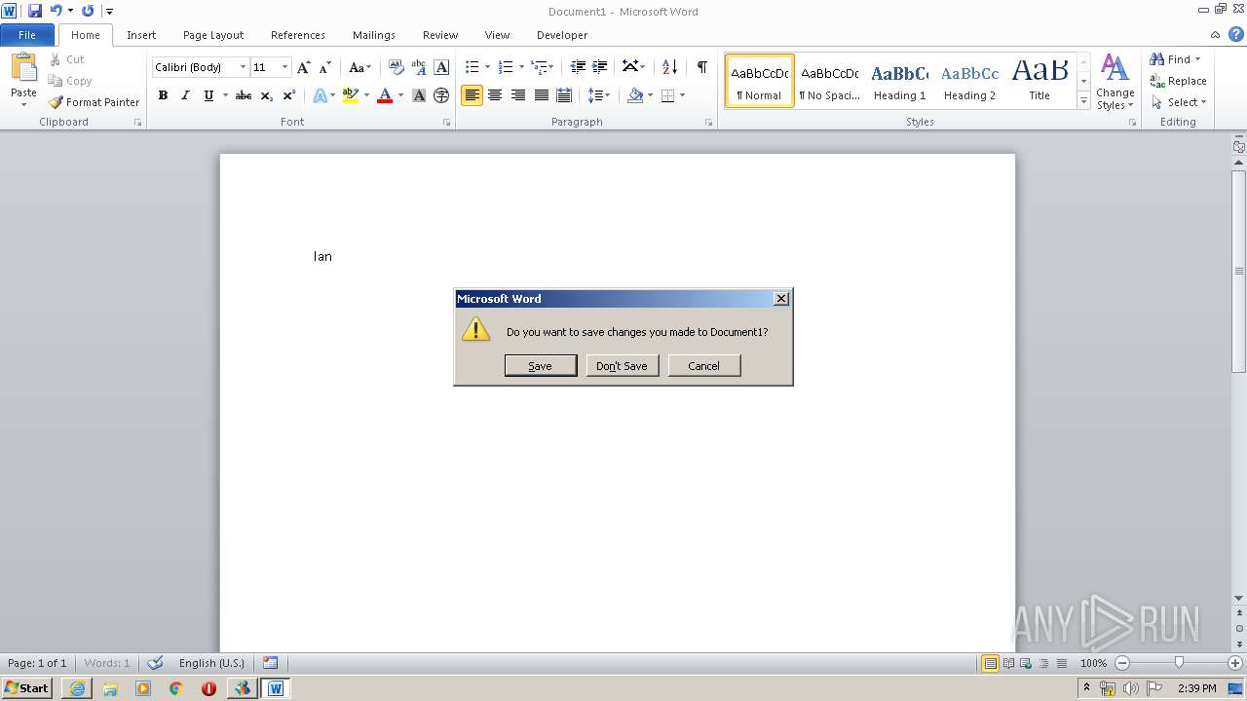
Task: Switch to the Mailings tab
Action: pyautogui.click(x=374, y=35)
